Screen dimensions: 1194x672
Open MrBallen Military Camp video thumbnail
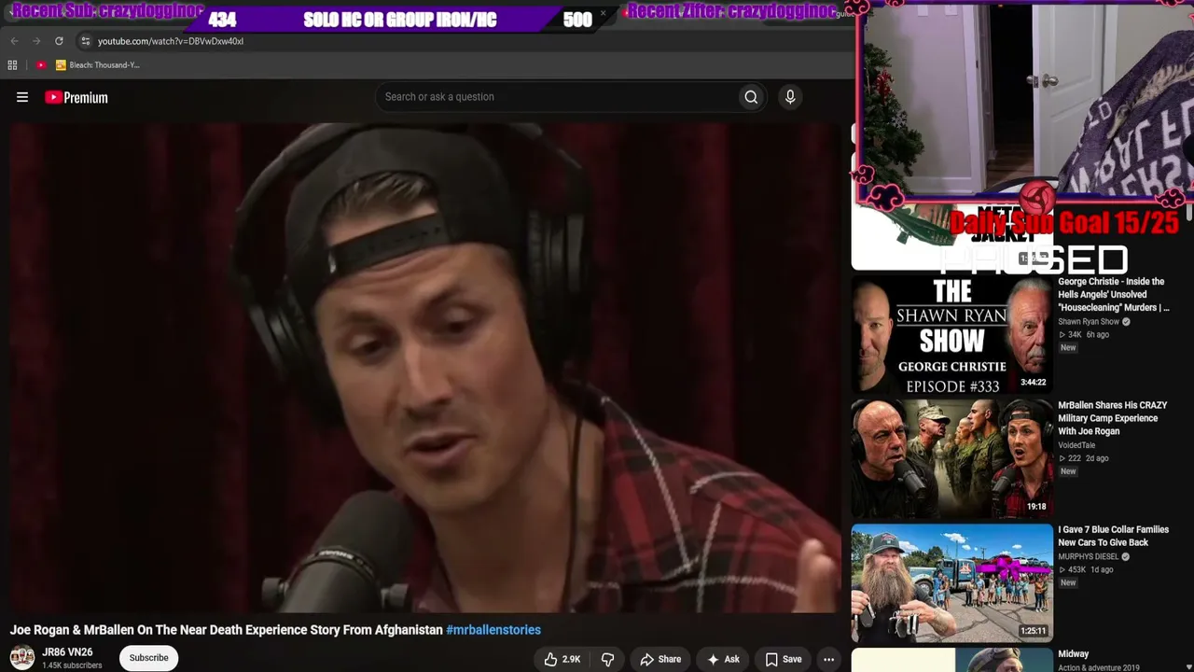tap(951, 458)
